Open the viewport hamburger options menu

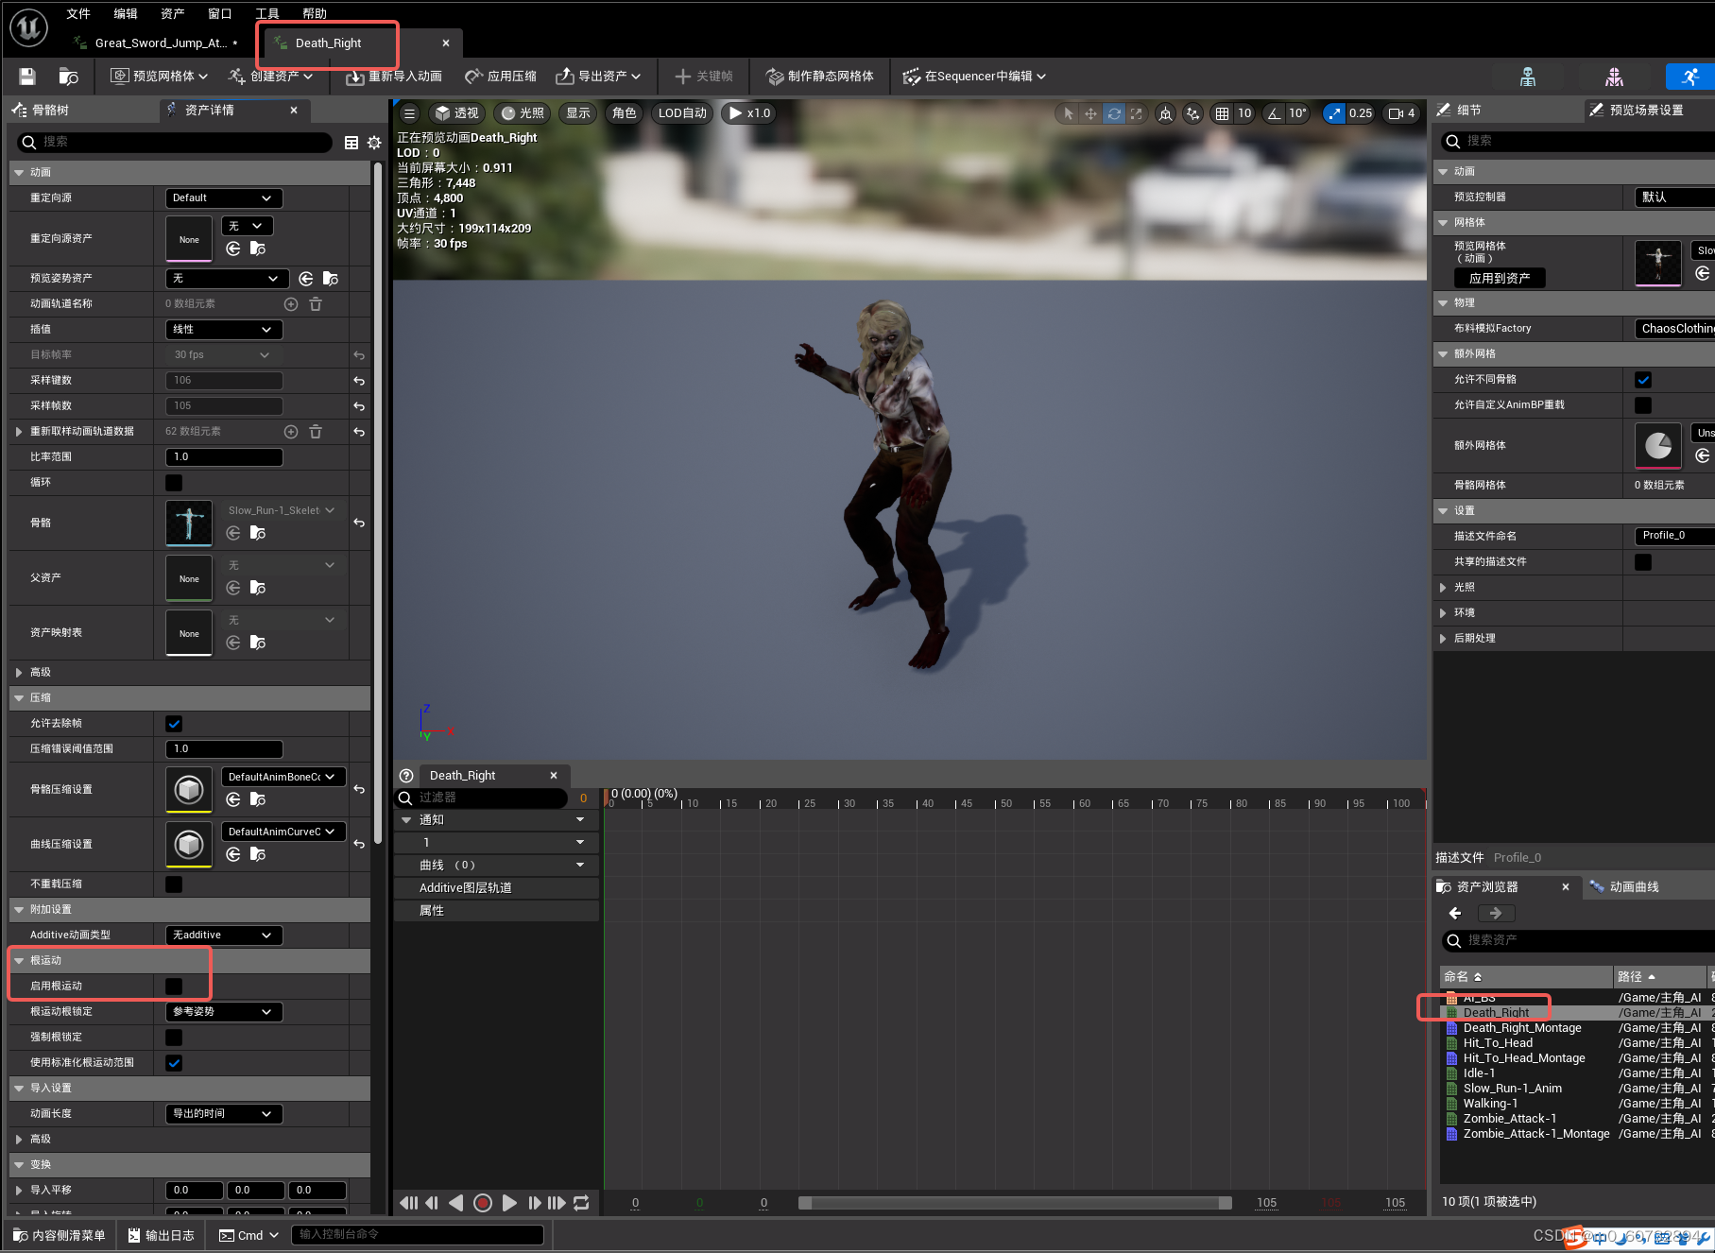coord(409,113)
